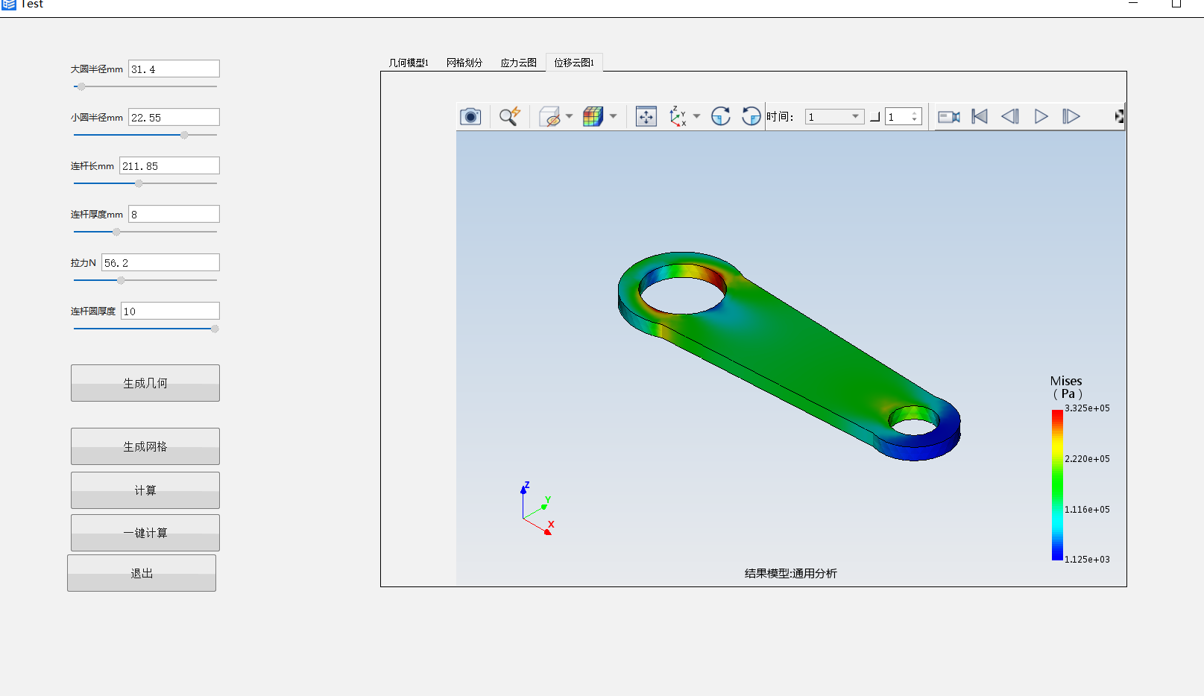Take a snapshot with the camera icon
Screen dimensions: 1204x696
coord(470,116)
